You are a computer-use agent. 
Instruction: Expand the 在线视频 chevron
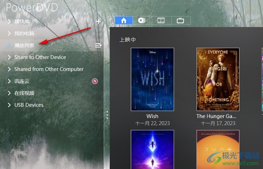point(9,93)
